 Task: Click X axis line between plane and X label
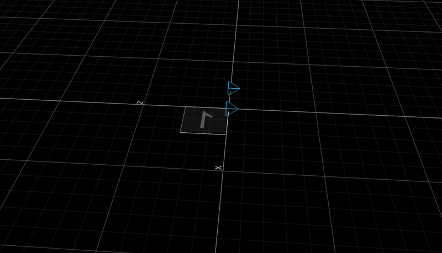(224, 149)
